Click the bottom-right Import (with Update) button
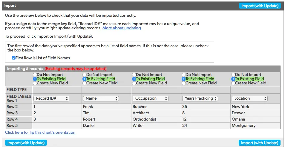Viewport: 285px width, 149px height. tap(260, 143)
